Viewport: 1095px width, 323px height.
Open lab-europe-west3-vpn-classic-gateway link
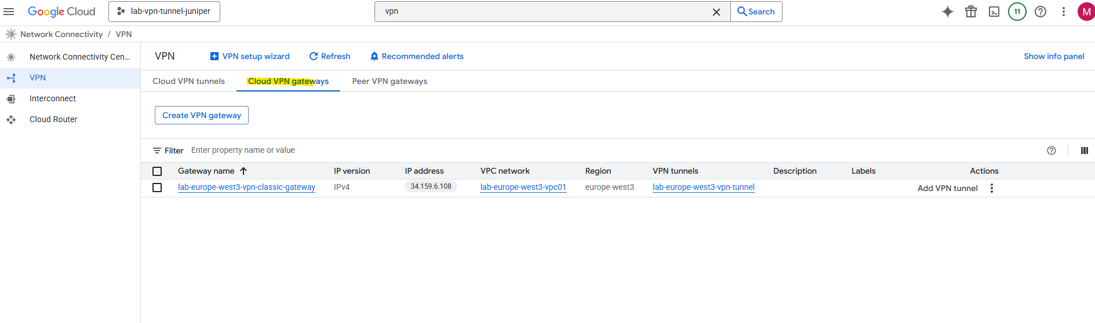tap(246, 187)
